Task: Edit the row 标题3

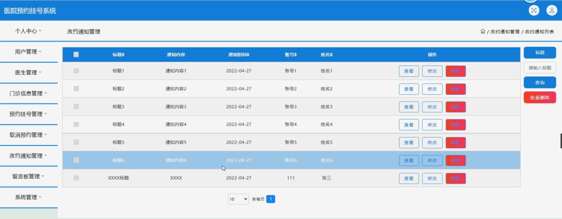Action: 432,107
